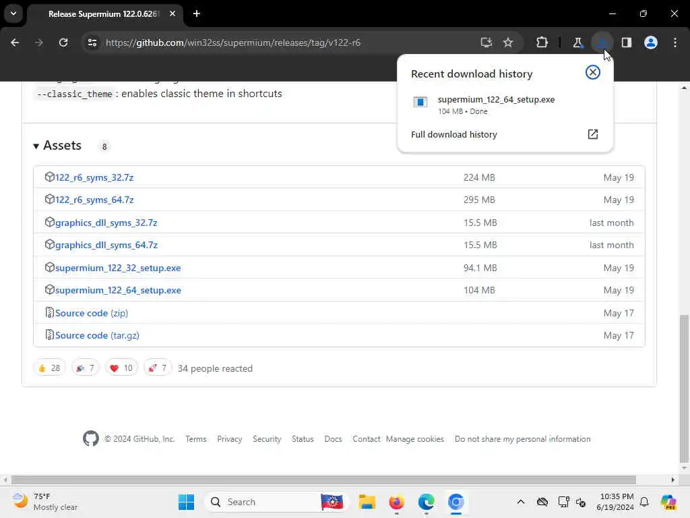
Task: Open the clock showing 10:35 PM
Action: [x=615, y=502]
